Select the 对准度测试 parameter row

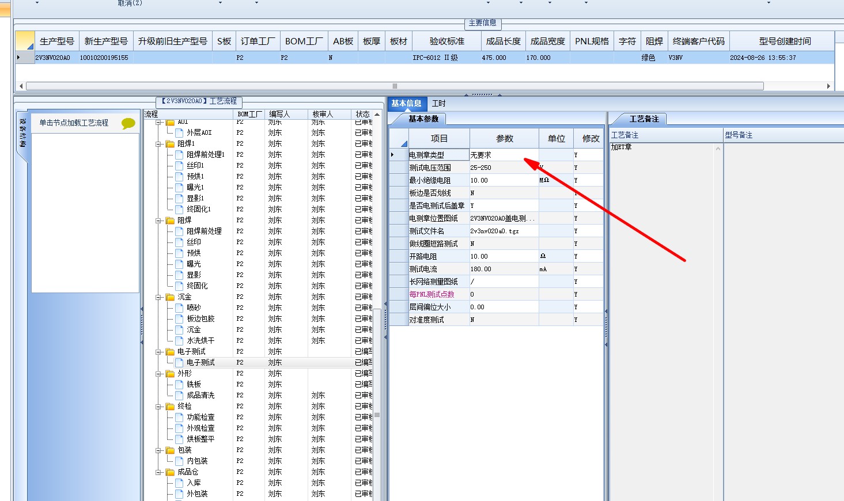point(497,320)
